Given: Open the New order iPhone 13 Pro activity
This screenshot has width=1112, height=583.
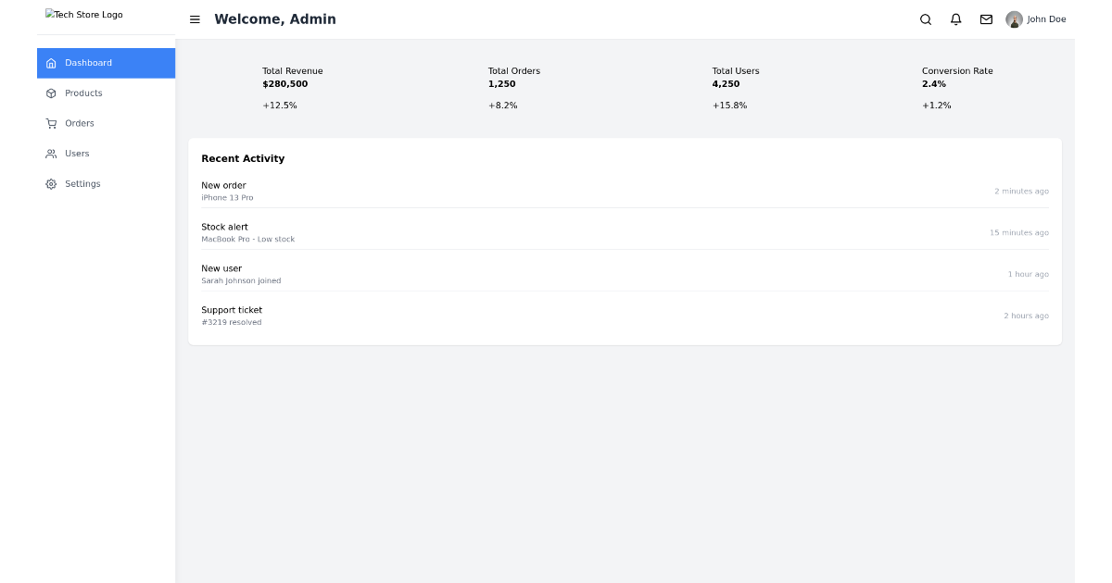Looking at the screenshot, I should pos(227,191).
